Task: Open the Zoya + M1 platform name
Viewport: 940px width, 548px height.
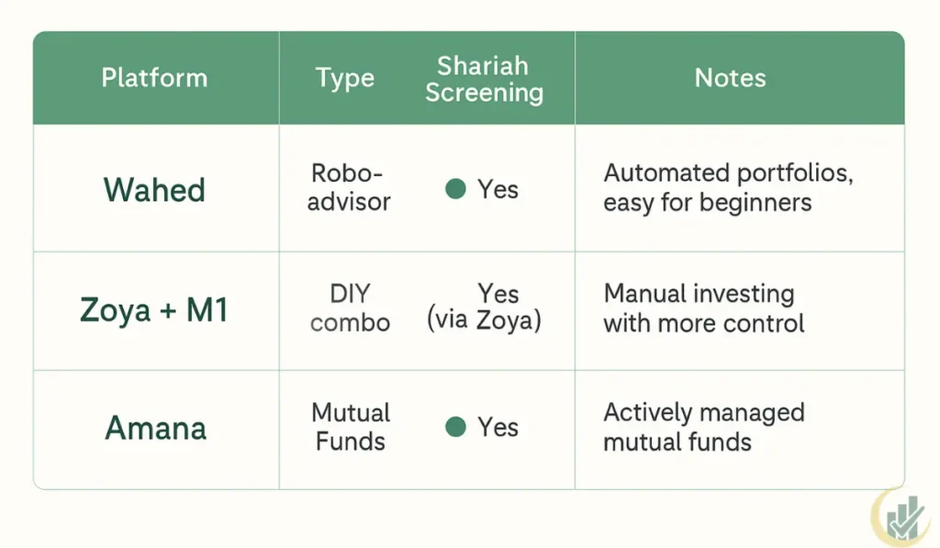Action: pyautogui.click(x=154, y=310)
